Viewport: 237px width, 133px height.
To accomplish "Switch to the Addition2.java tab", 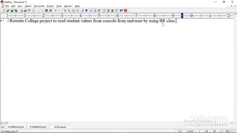I will tap(16, 127).
